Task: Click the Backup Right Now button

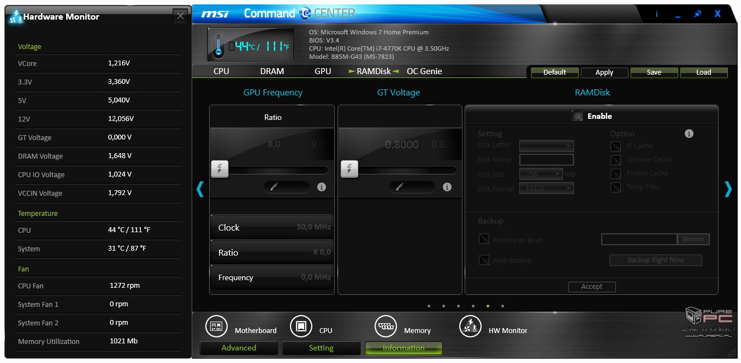Action: tap(655, 260)
